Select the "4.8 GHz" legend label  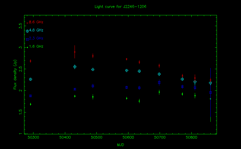click(x=36, y=30)
